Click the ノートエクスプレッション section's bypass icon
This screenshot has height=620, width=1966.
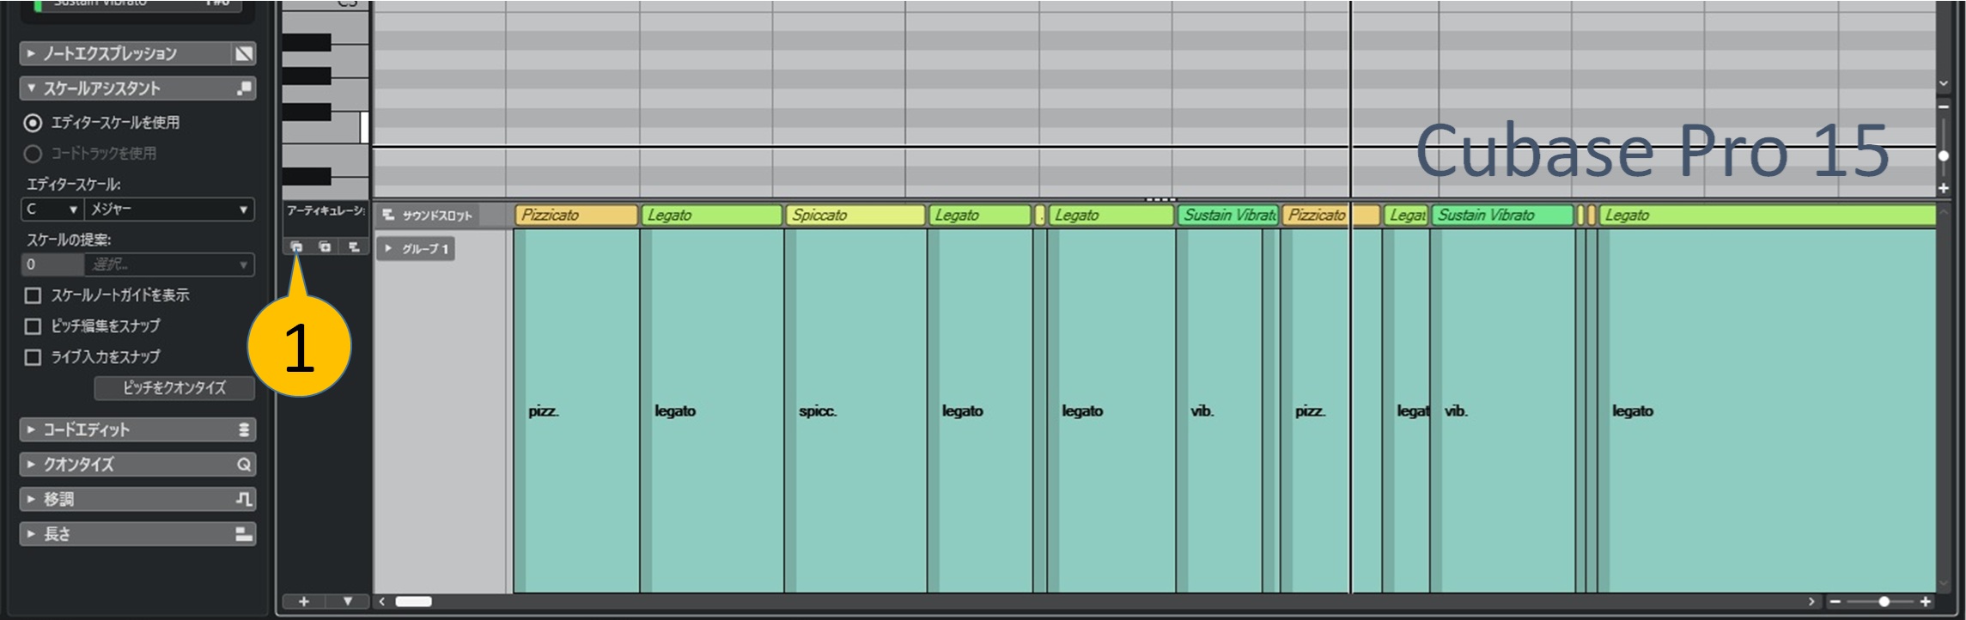click(x=244, y=54)
